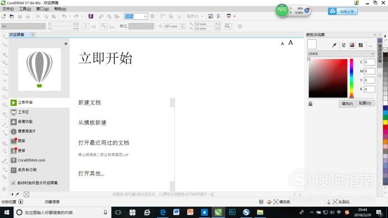388x218 pixels.
Task: Open the units dropdown
Action: tap(141, 26)
